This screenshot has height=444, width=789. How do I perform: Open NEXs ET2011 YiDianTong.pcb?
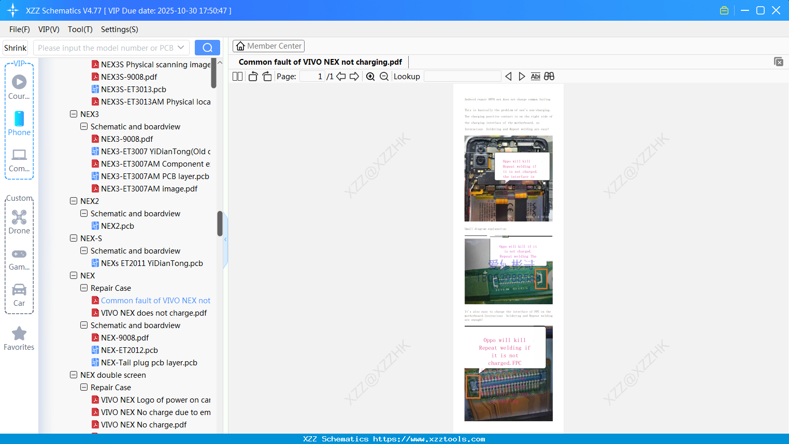[152, 263]
